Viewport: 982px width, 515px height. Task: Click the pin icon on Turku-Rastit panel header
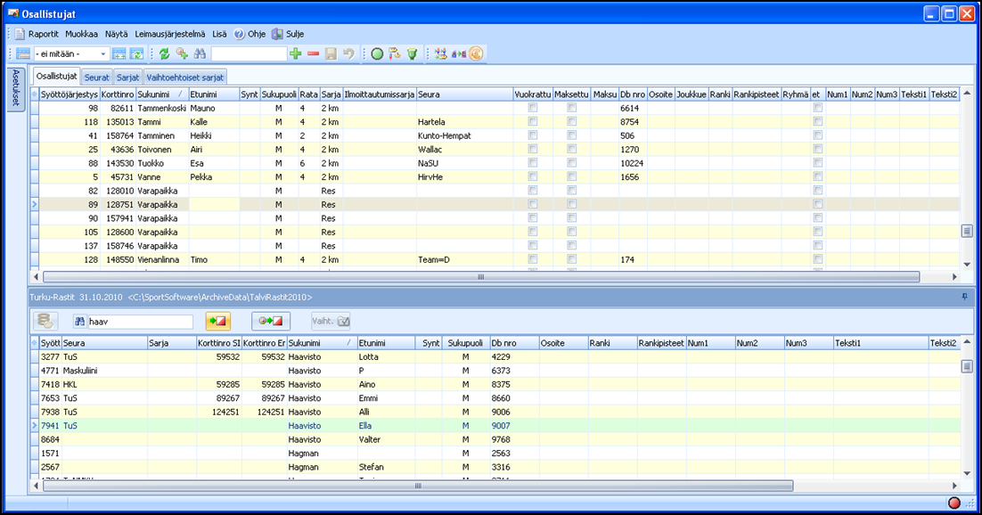pyautogui.click(x=964, y=297)
